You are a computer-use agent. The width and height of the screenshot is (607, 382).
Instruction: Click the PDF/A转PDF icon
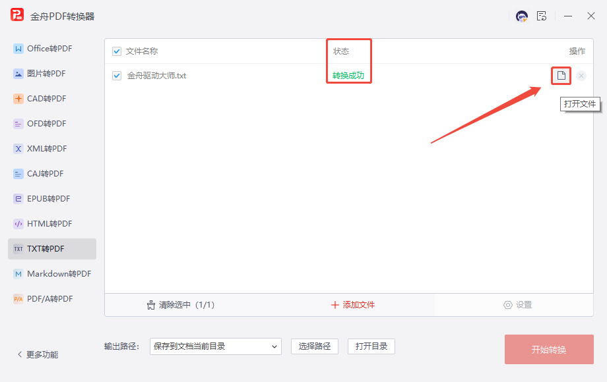pyautogui.click(x=18, y=299)
